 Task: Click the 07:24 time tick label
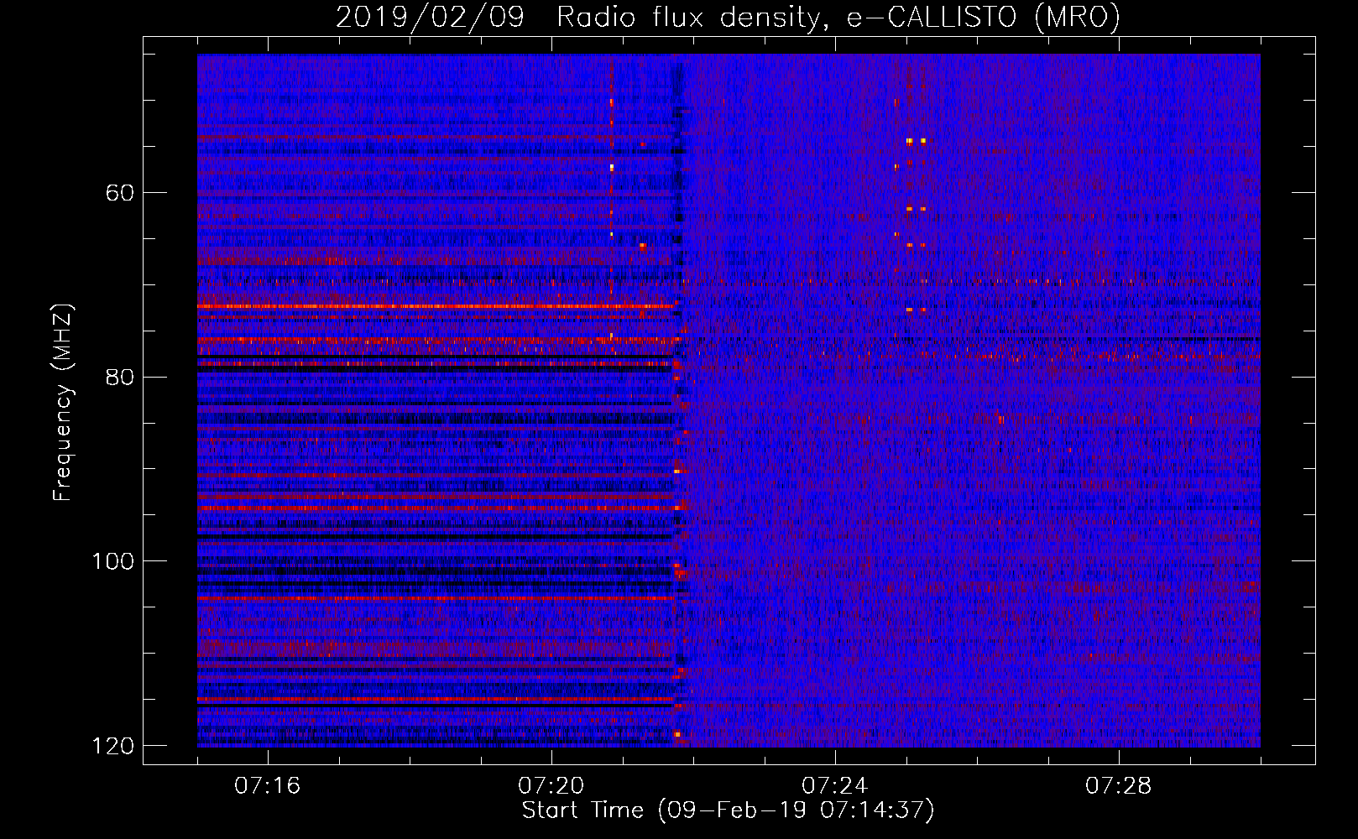coord(834,786)
